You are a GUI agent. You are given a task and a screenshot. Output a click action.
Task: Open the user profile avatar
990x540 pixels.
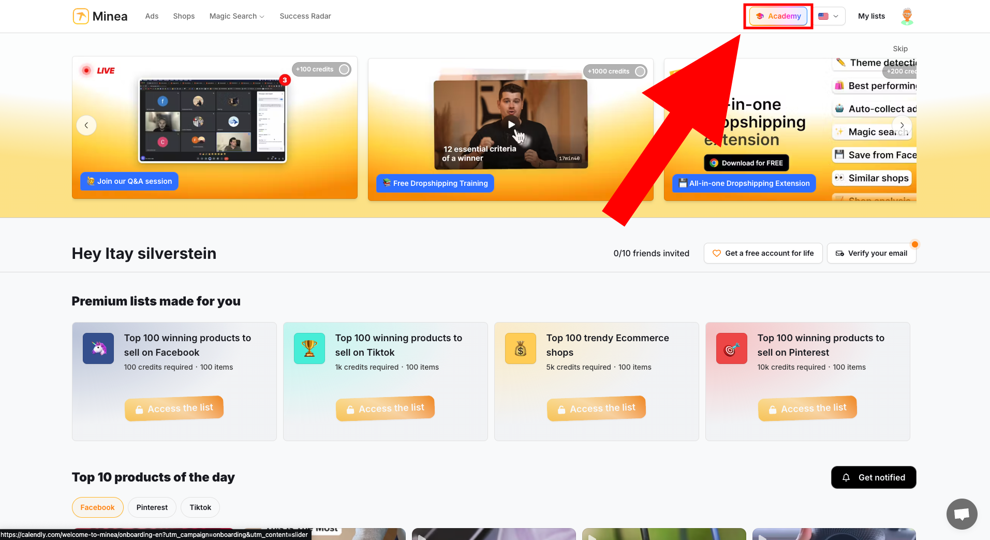(907, 16)
